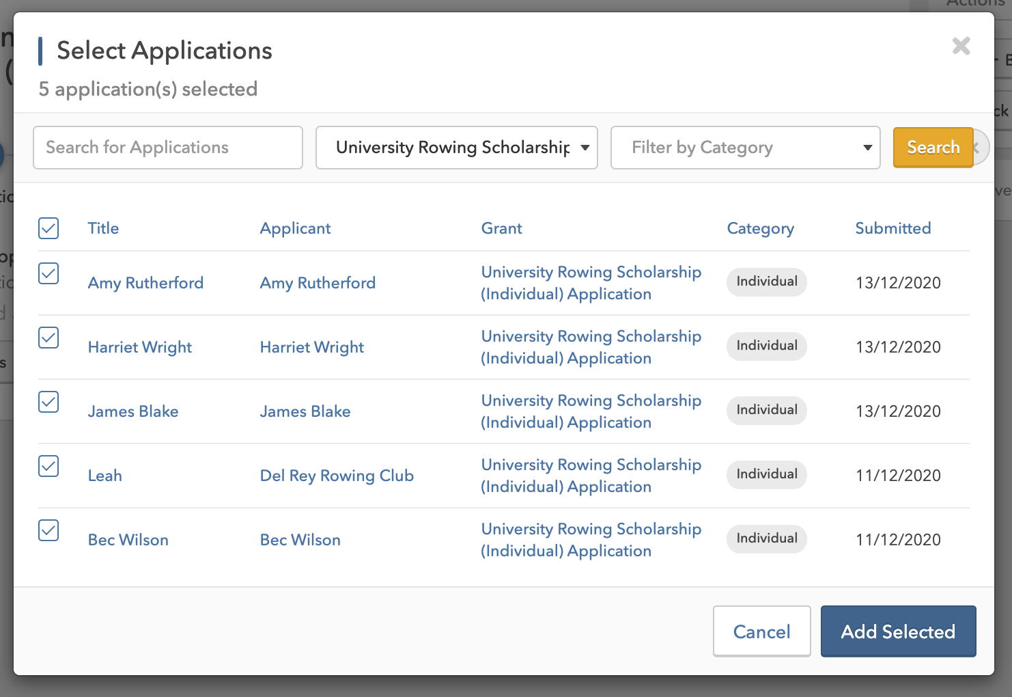Cancel the application selection
Screen dimensions: 1012x697
(761, 631)
